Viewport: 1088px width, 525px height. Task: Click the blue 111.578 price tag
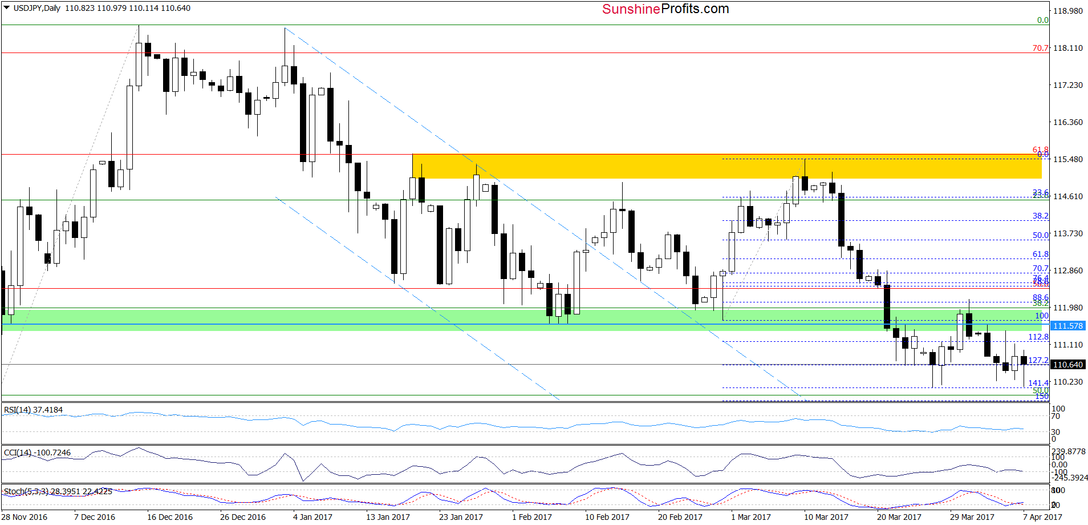coord(1067,326)
